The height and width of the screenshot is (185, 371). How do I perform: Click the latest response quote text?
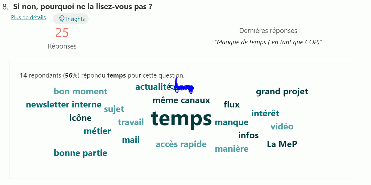(268, 42)
